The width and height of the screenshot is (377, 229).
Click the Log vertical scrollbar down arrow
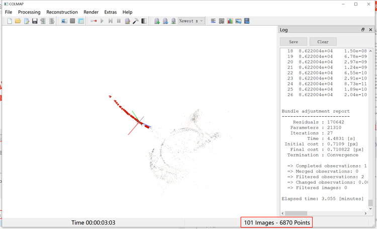tap(370, 208)
